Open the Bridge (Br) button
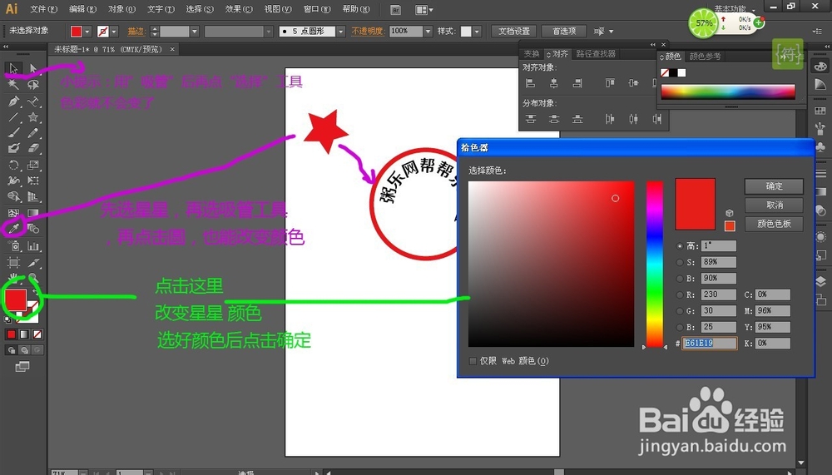 [395, 9]
